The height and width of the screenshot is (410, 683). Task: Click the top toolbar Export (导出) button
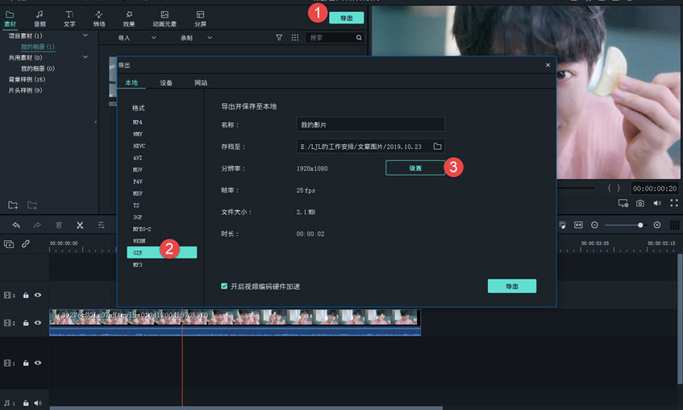pos(346,18)
